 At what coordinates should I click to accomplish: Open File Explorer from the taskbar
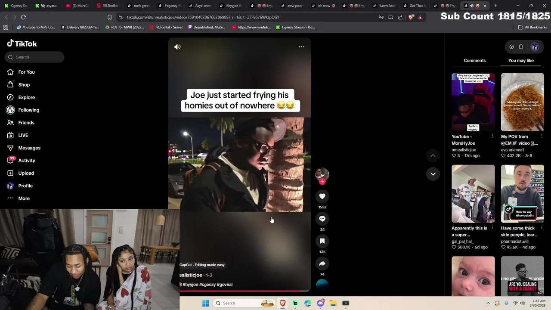[x=333, y=303]
